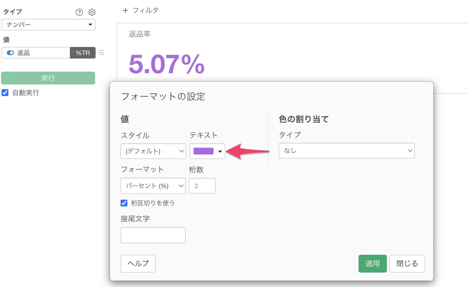The height and width of the screenshot is (287, 467).
Task: Expand the スタイル (デフォルト) dropdown
Action: click(x=153, y=151)
